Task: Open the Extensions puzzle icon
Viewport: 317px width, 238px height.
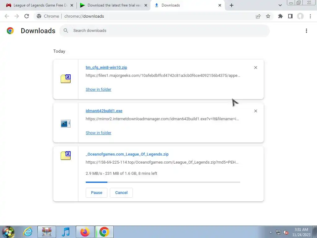Action: [280, 16]
